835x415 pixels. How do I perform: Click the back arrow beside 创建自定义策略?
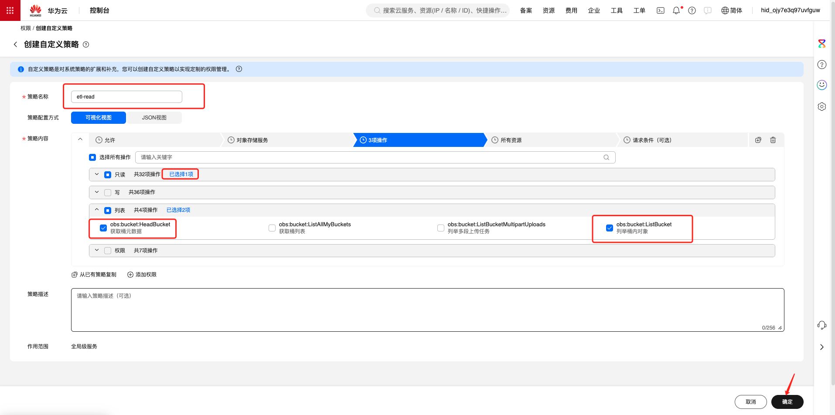pos(16,44)
